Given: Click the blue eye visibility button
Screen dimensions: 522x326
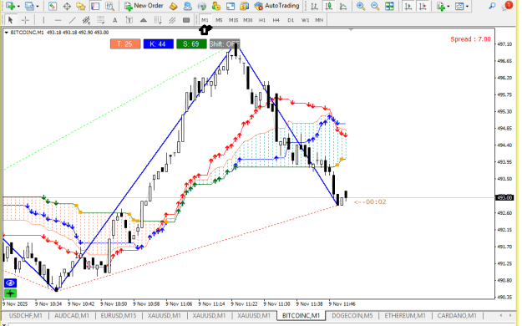Looking at the screenshot, I should click(x=10, y=283).
